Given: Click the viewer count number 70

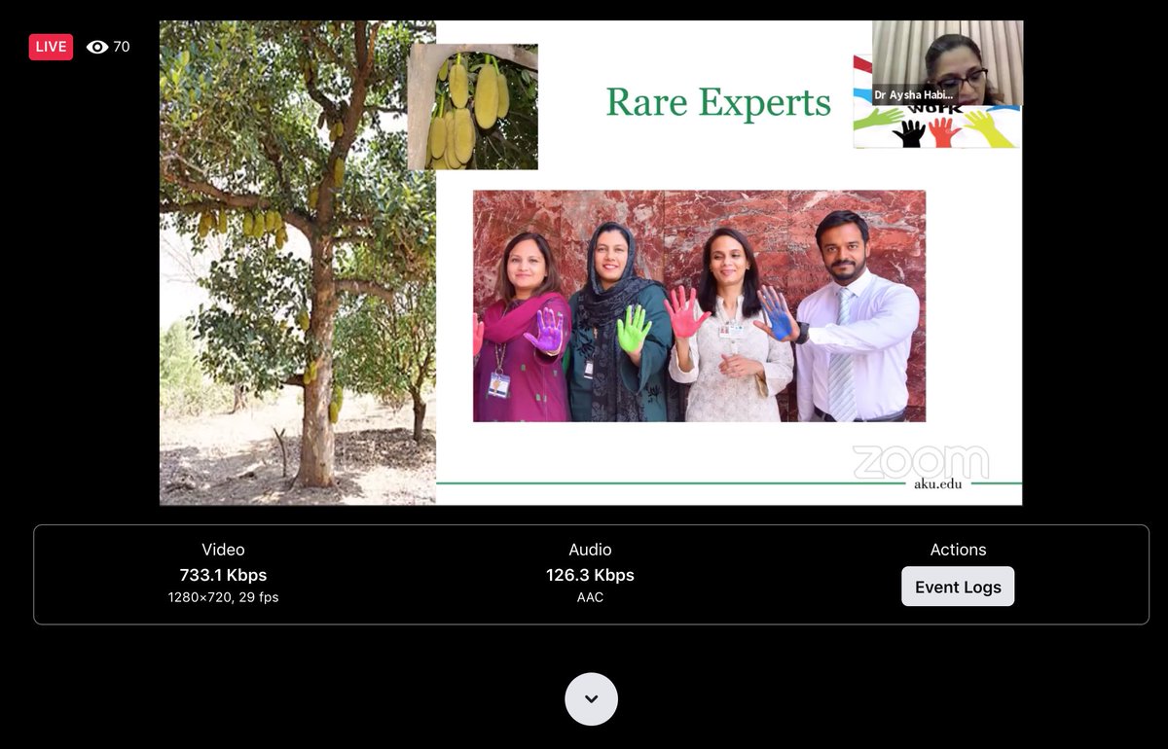Looking at the screenshot, I should pos(122,47).
